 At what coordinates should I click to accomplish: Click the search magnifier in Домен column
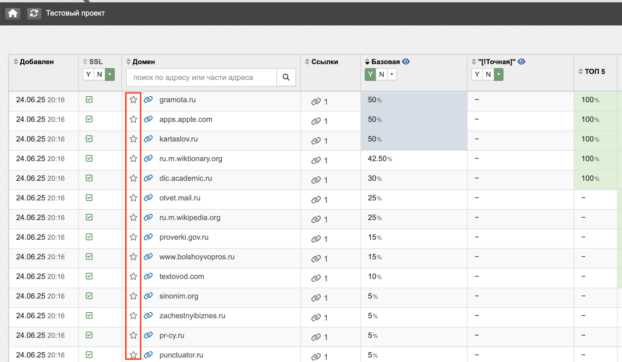(x=286, y=77)
